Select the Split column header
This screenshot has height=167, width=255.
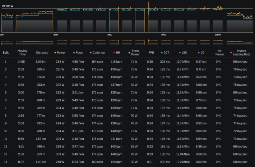[6, 53]
